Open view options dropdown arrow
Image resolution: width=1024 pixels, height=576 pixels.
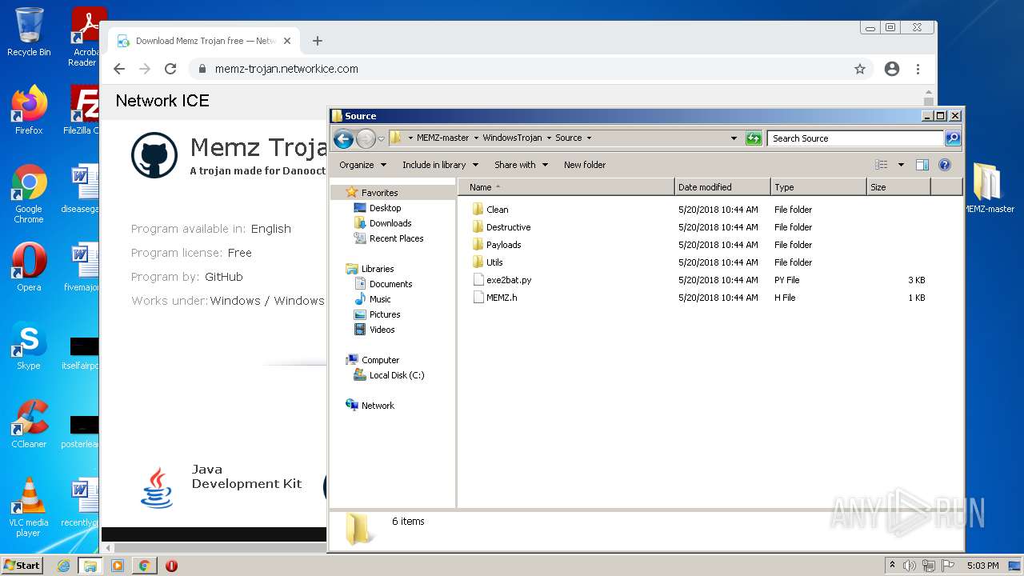[901, 165]
